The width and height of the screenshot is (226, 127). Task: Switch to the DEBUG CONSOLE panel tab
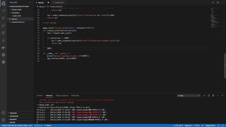click(62, 96)
